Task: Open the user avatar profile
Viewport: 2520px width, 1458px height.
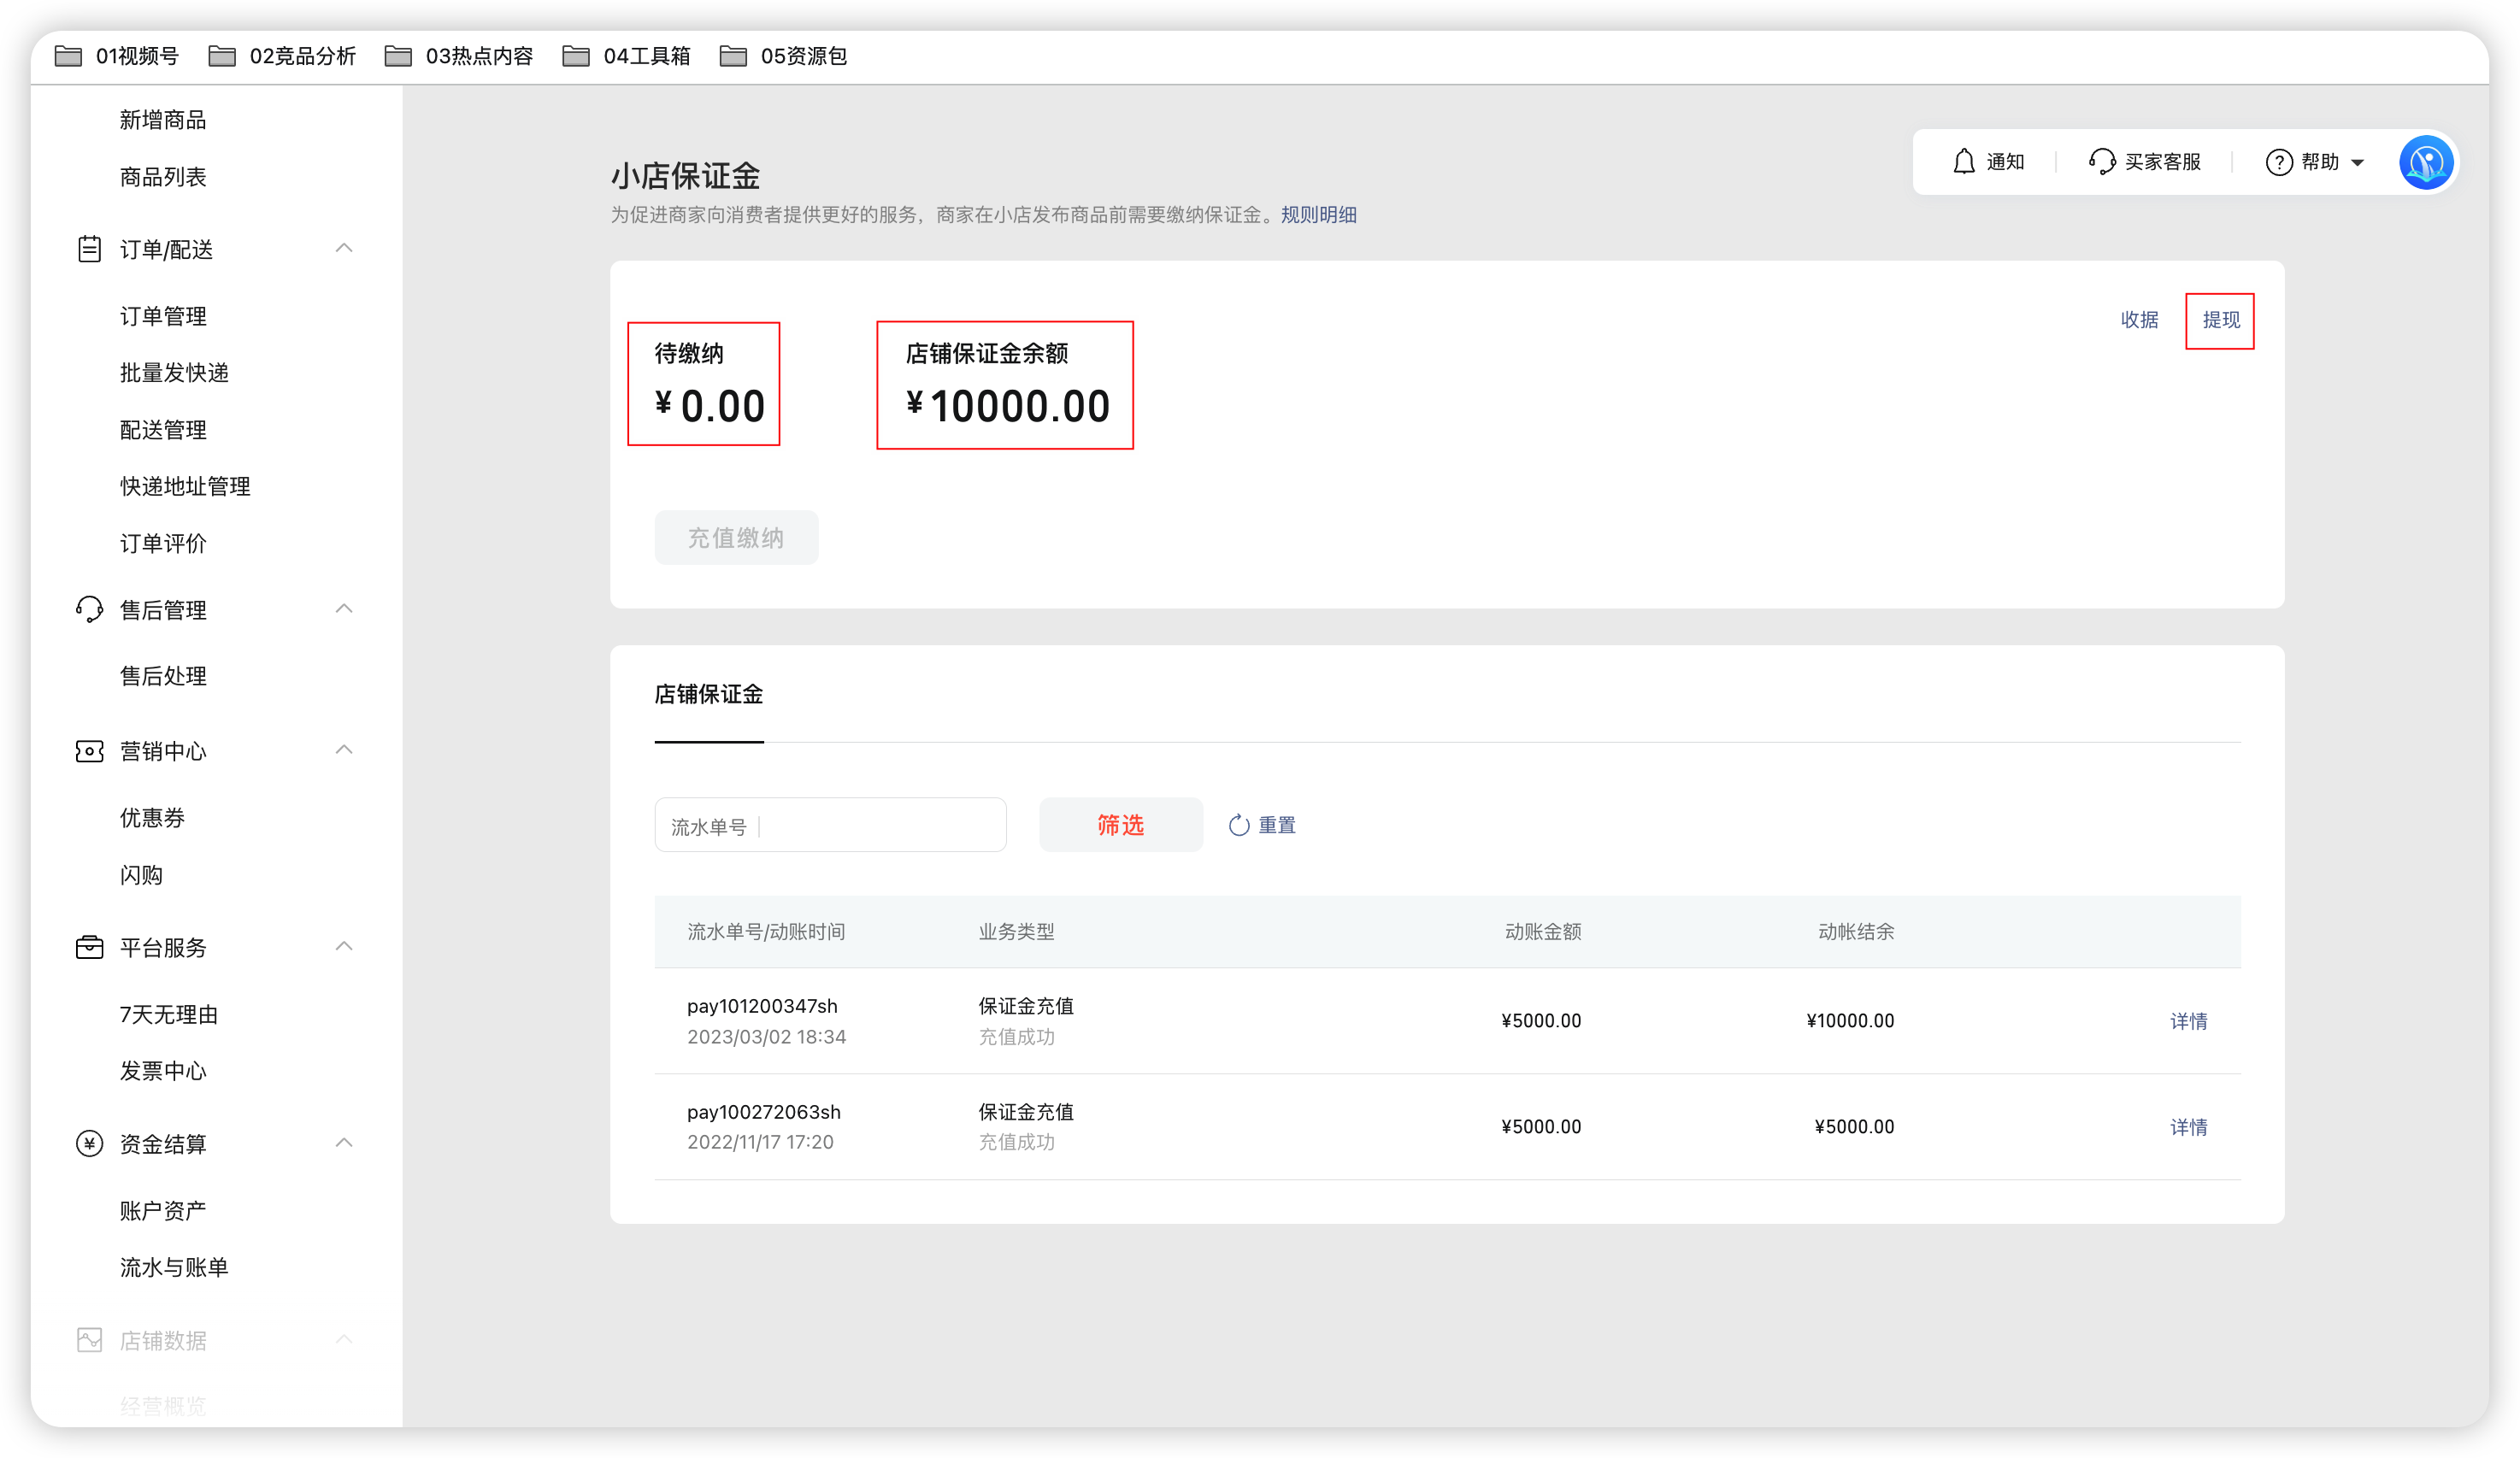Action: (x=2427, y=162)
